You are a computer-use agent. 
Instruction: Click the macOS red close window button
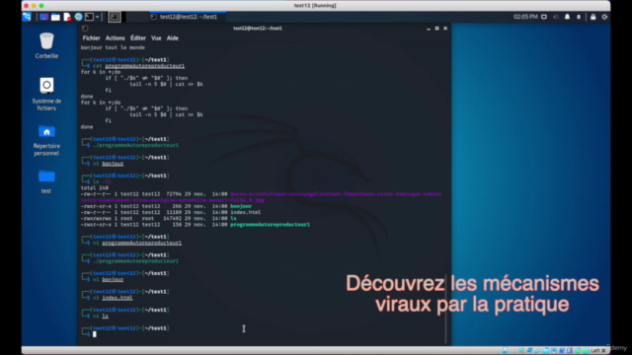click(x=27, y=6)
